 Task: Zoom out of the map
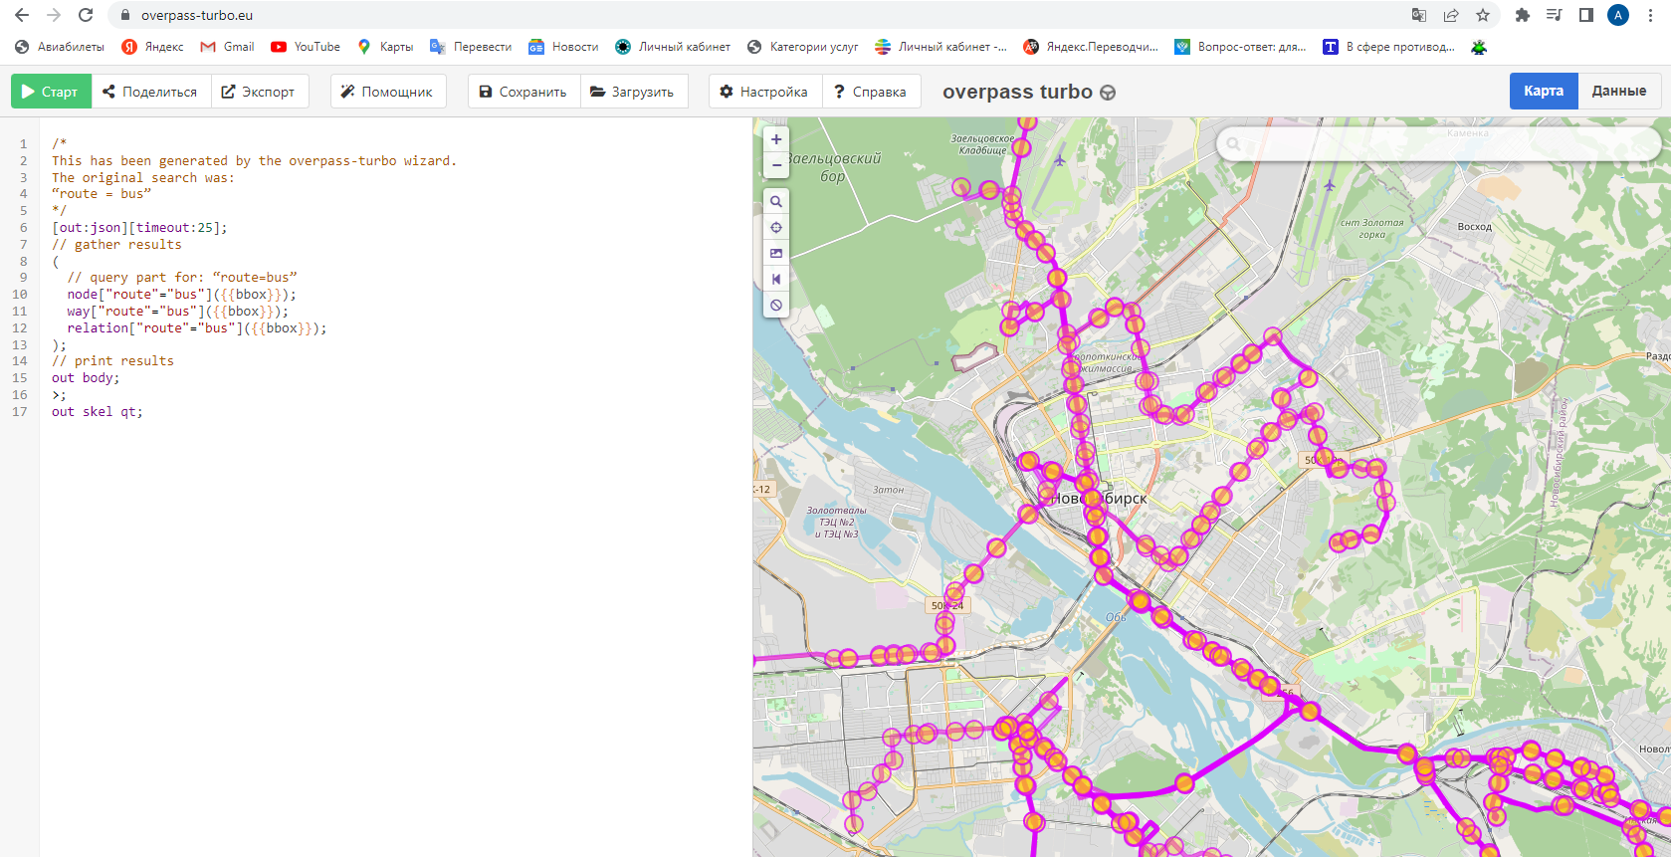[x=776, y=165]
